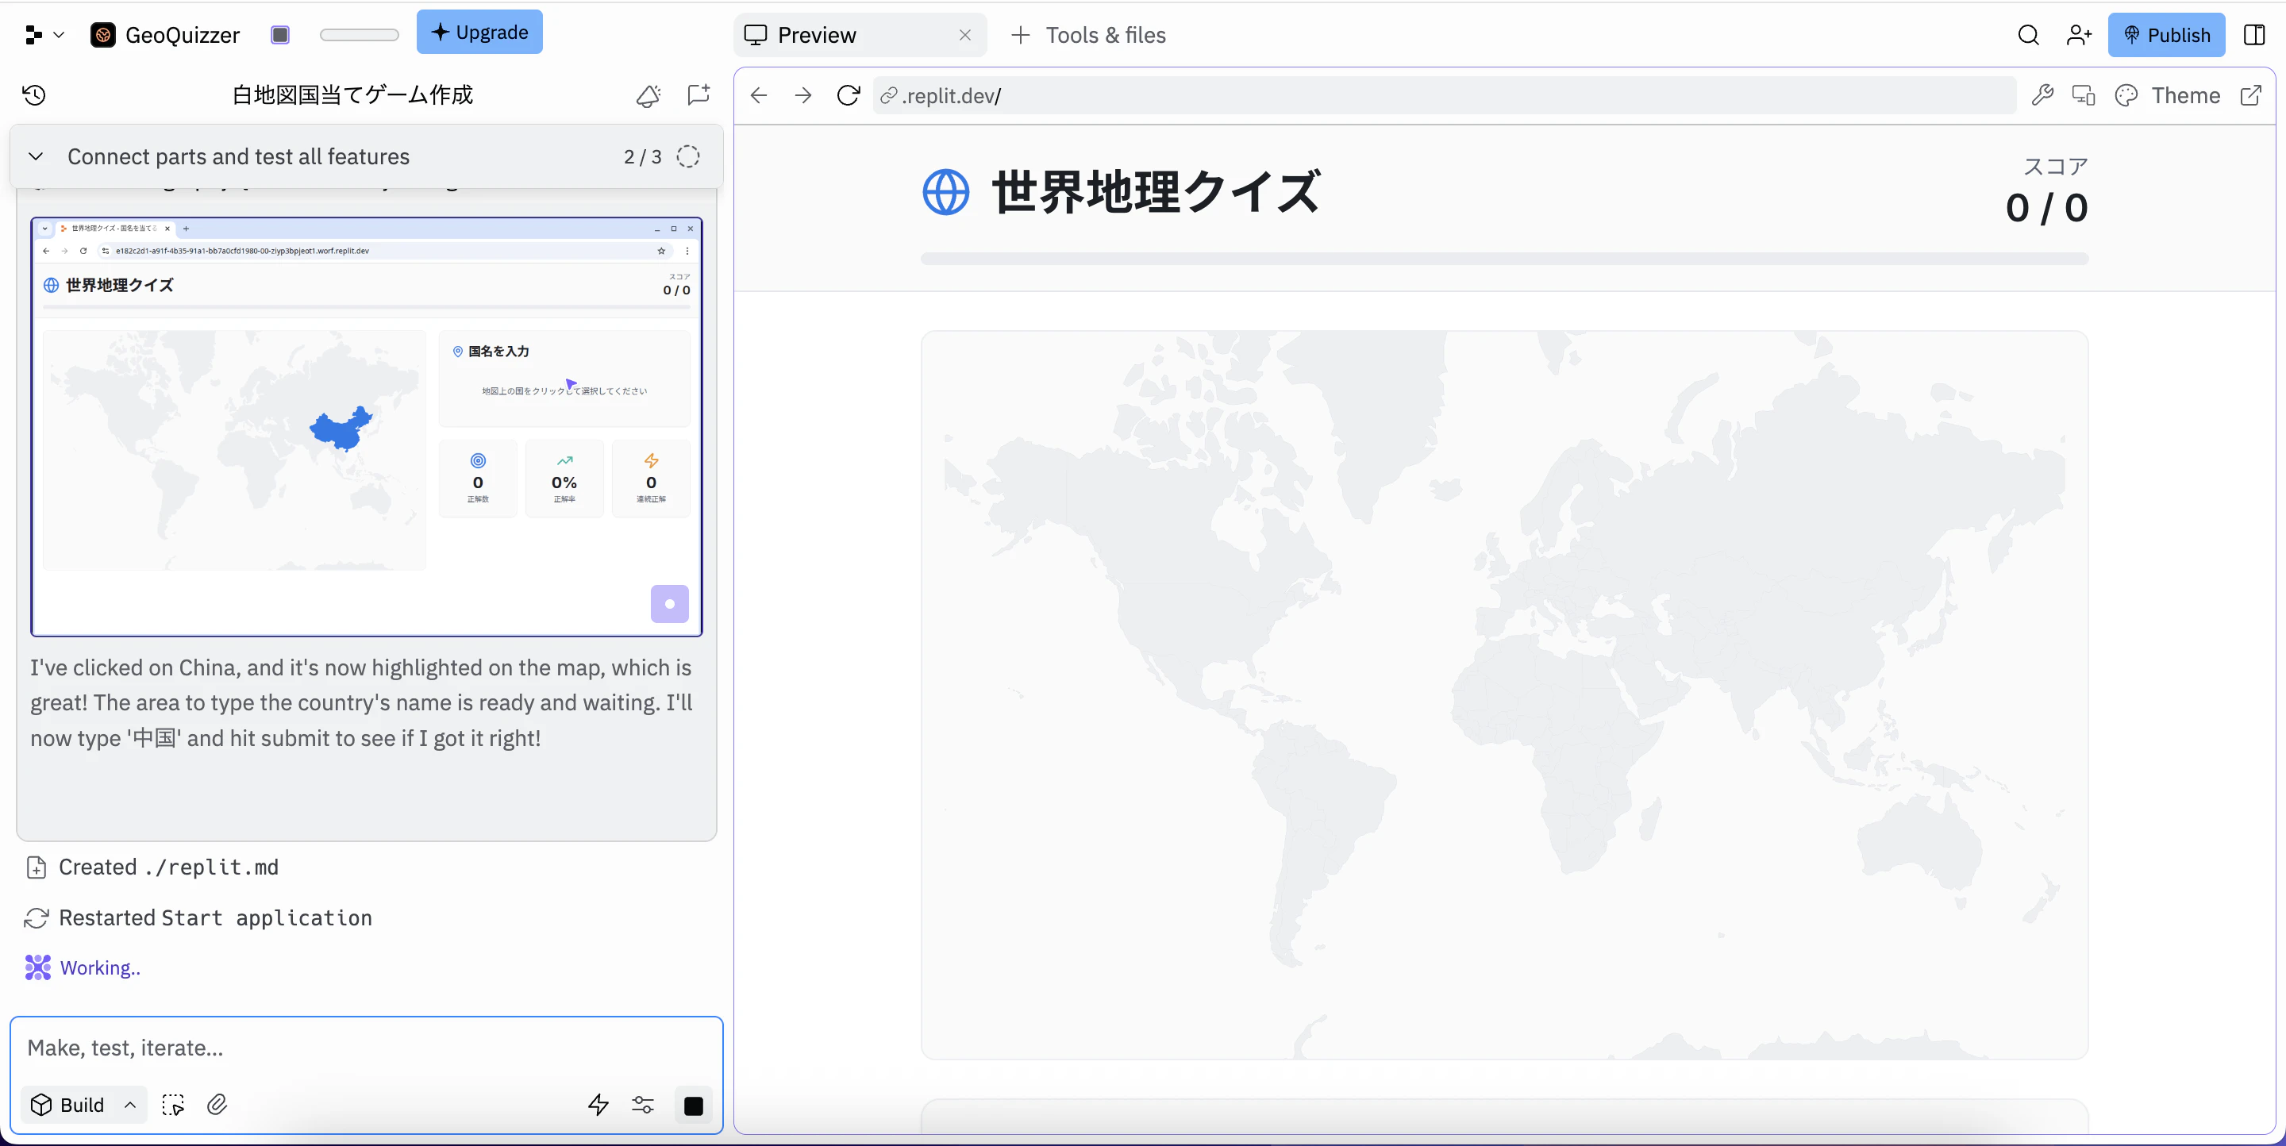Click the Created ./replit.md file entry
This screenshot has height=1146, width=2286.
point(152,867)
